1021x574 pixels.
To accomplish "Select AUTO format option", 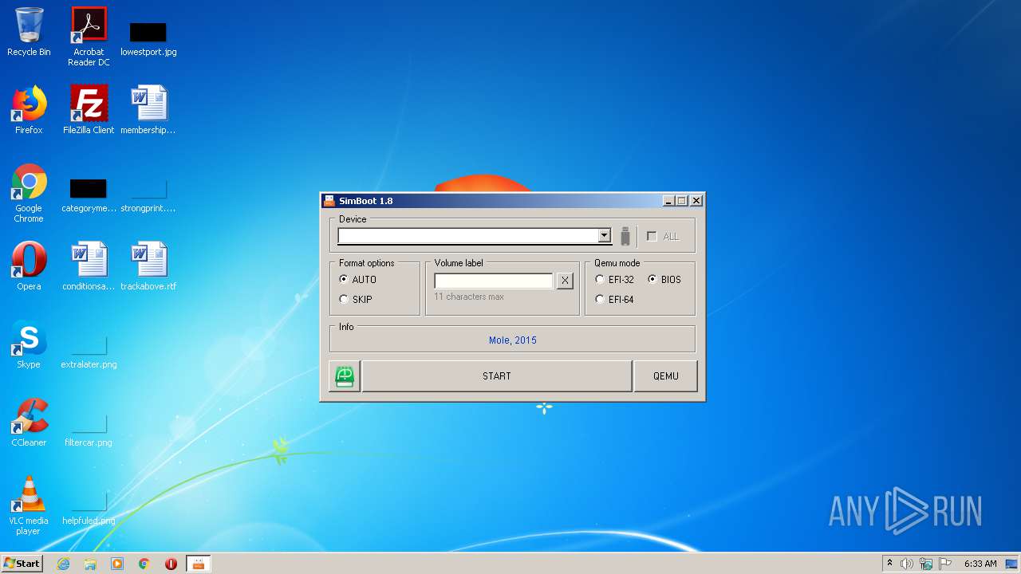I will 357,280.
